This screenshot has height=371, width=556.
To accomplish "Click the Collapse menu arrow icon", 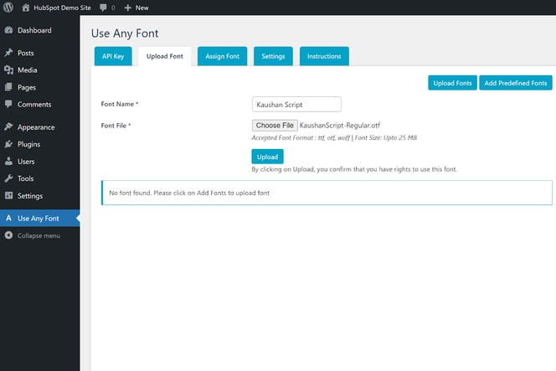I will pyautogui.click(x=9, y=235).
